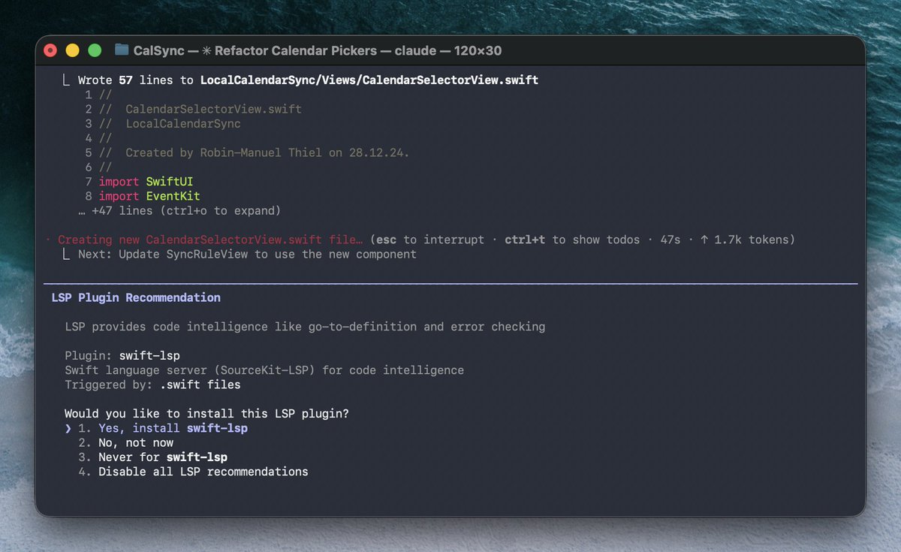The height and width of the screenshot is (552, 901).
Task: Choose "No, not now" option
Action: point(125,443)
